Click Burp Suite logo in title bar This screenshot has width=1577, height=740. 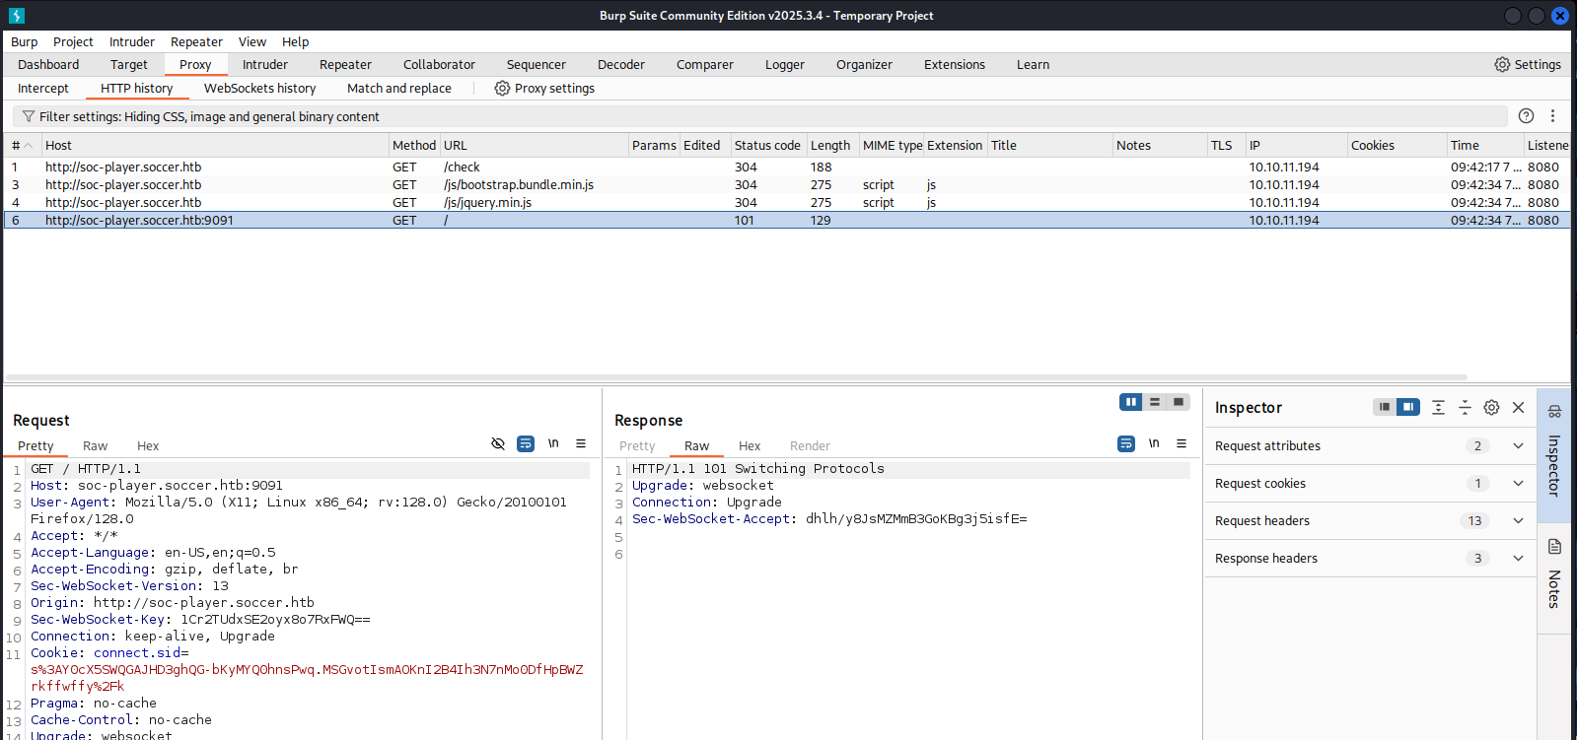[x=17, y=15]
